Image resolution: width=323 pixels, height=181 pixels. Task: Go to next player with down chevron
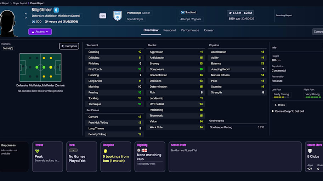click(x=26, y=18)
